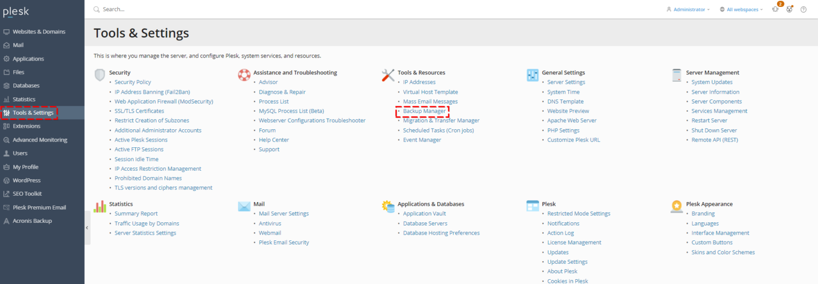
Task: Open the Backup Manager link
Action: coord(424,111)
